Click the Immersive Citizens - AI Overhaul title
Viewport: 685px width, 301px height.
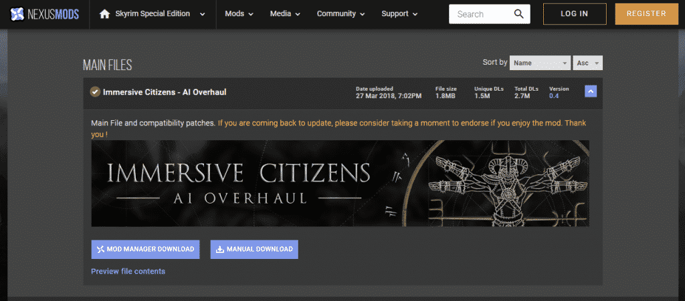point(165,92)
